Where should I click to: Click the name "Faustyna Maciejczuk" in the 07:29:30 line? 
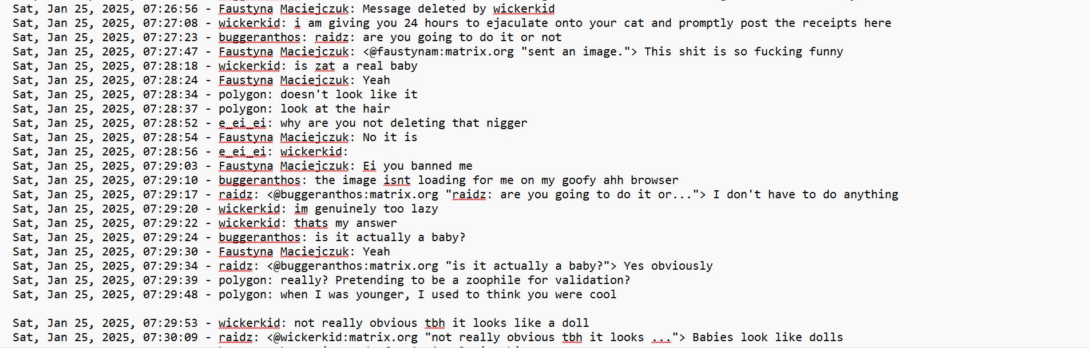284,252
